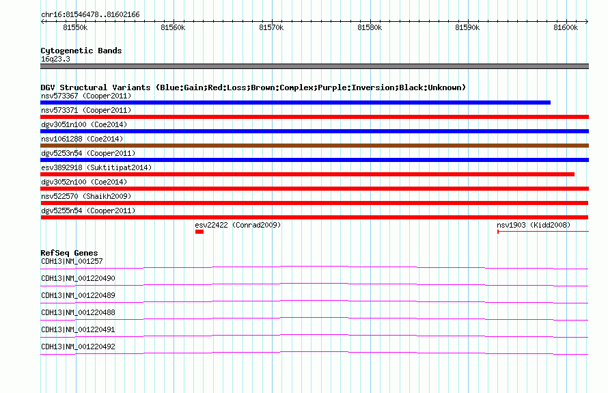Select the red esv3892918 variant bar

coord(307,174)
